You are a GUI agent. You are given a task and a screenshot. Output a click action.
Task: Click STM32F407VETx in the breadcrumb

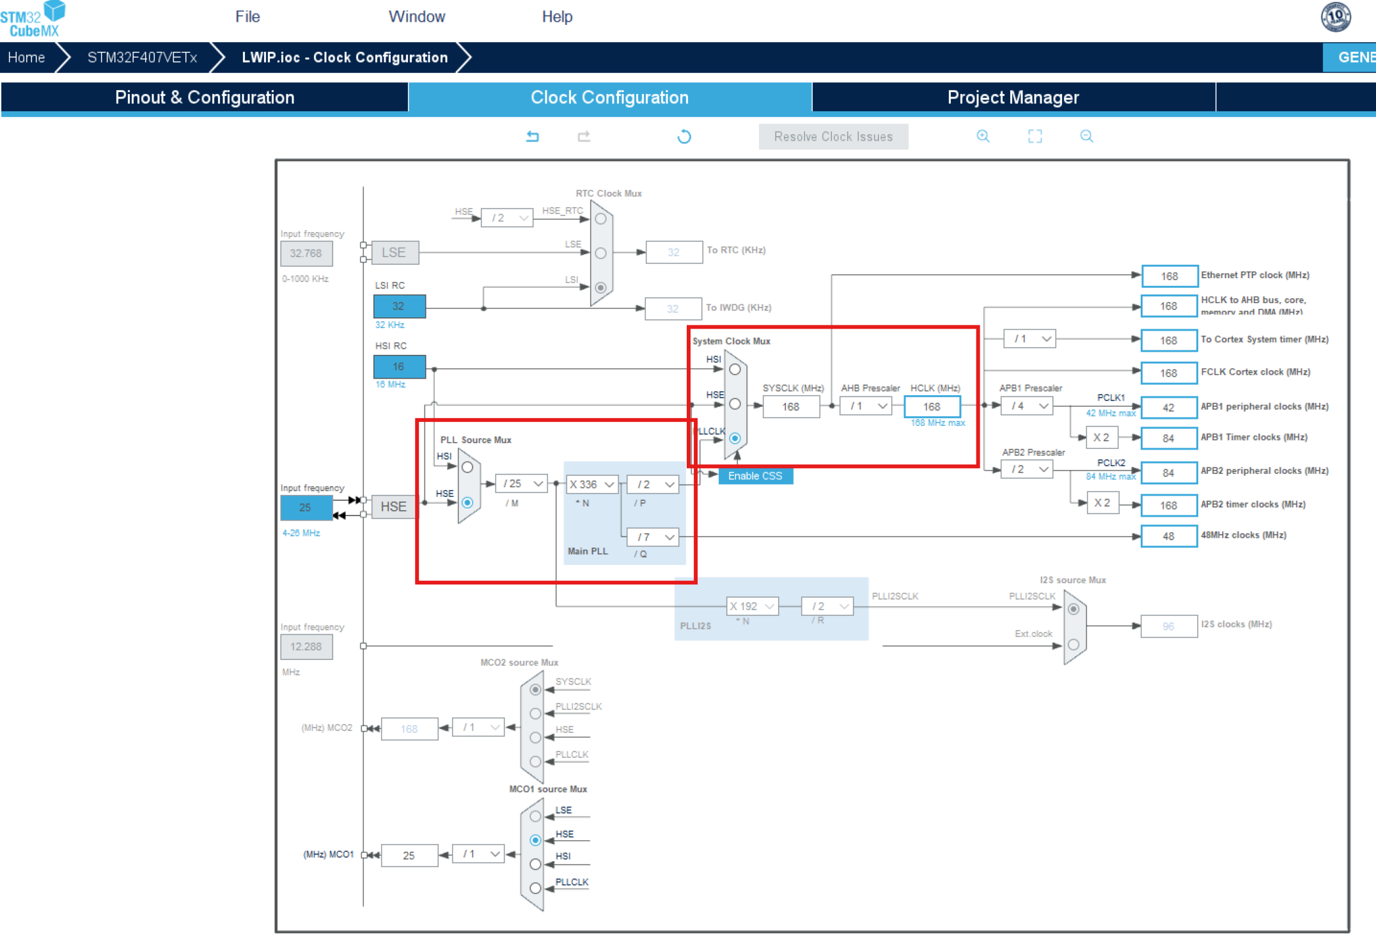click(142, 58)
